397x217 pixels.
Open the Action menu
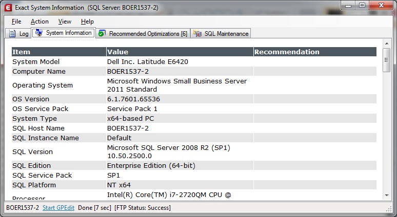coord(39,21)
